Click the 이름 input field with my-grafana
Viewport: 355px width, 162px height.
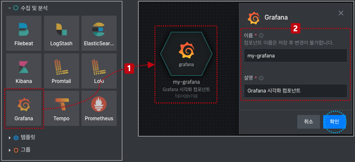pos(296,55)
